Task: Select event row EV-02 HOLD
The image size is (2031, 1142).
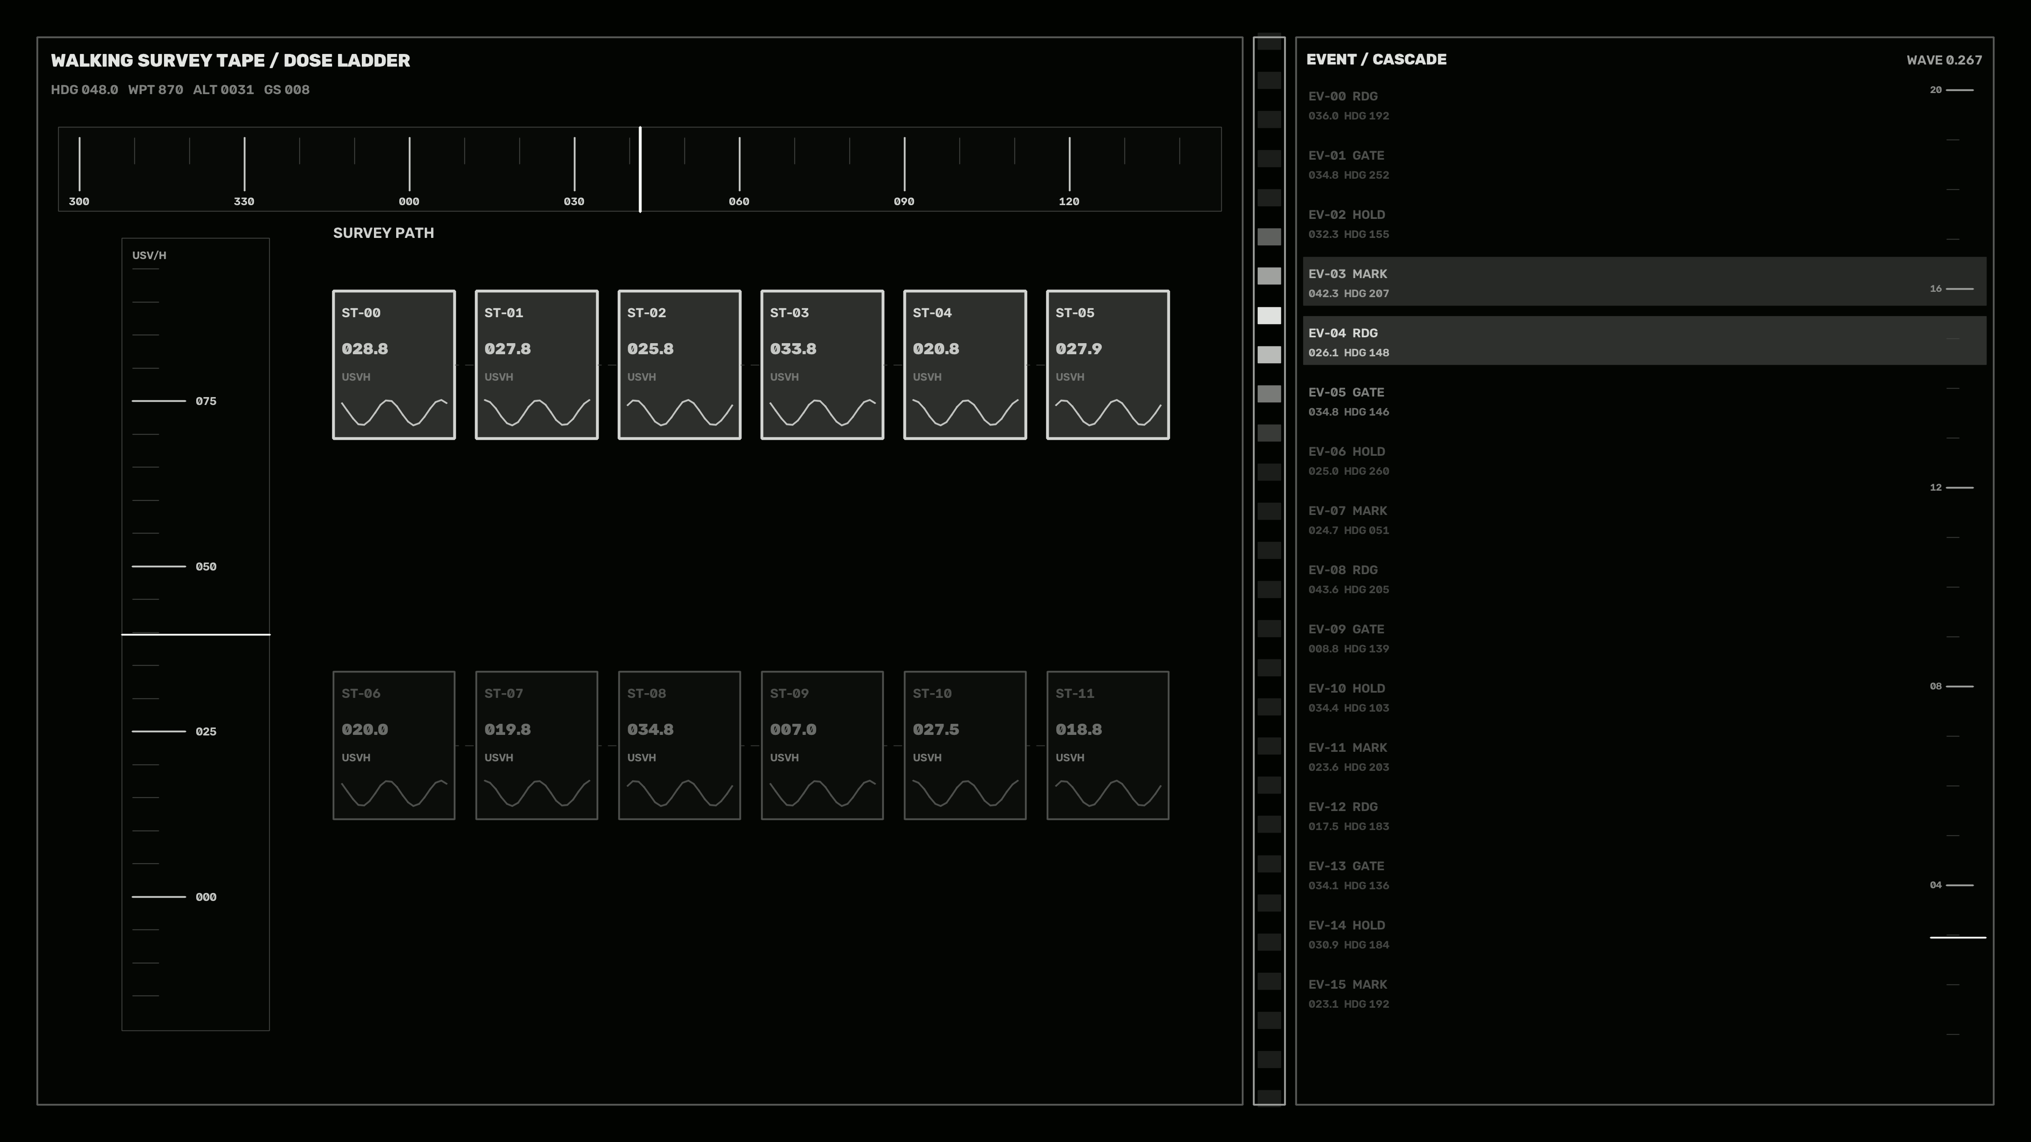Action: pos(1644,222)
